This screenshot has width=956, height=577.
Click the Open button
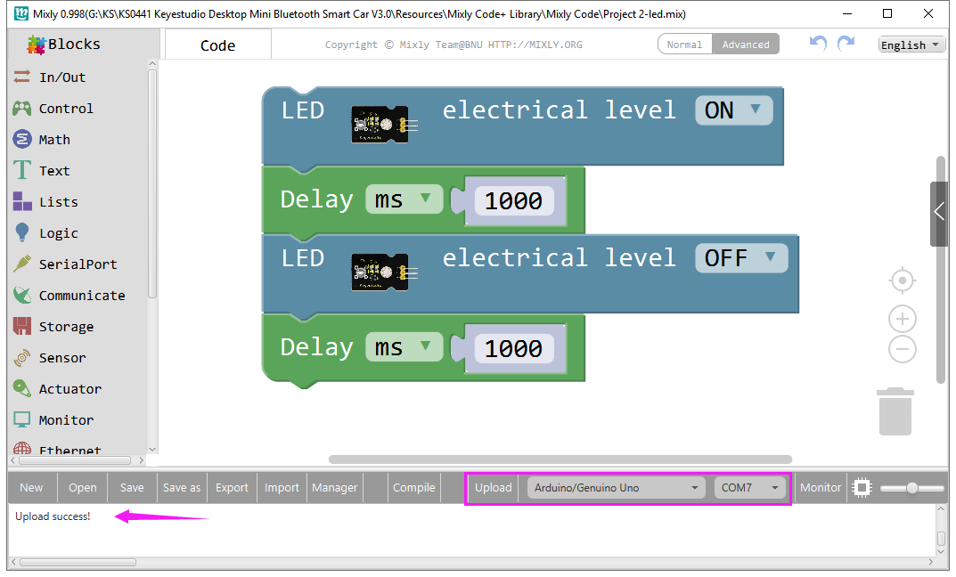click(x=82, y=487)
